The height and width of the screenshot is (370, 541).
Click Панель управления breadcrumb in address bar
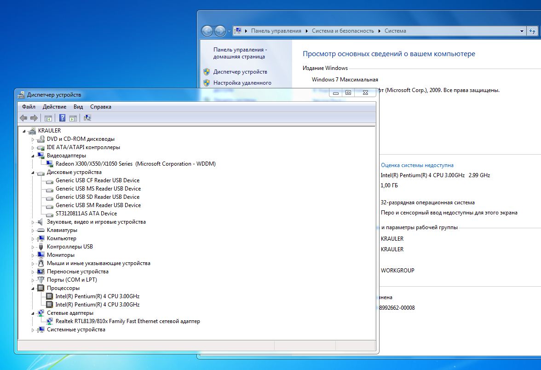[x=276, y=31]
